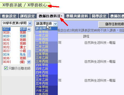This screenshot has width=124, height=95.
Task: Choose 三年甲班 from class list
Action: coord(46,54)
